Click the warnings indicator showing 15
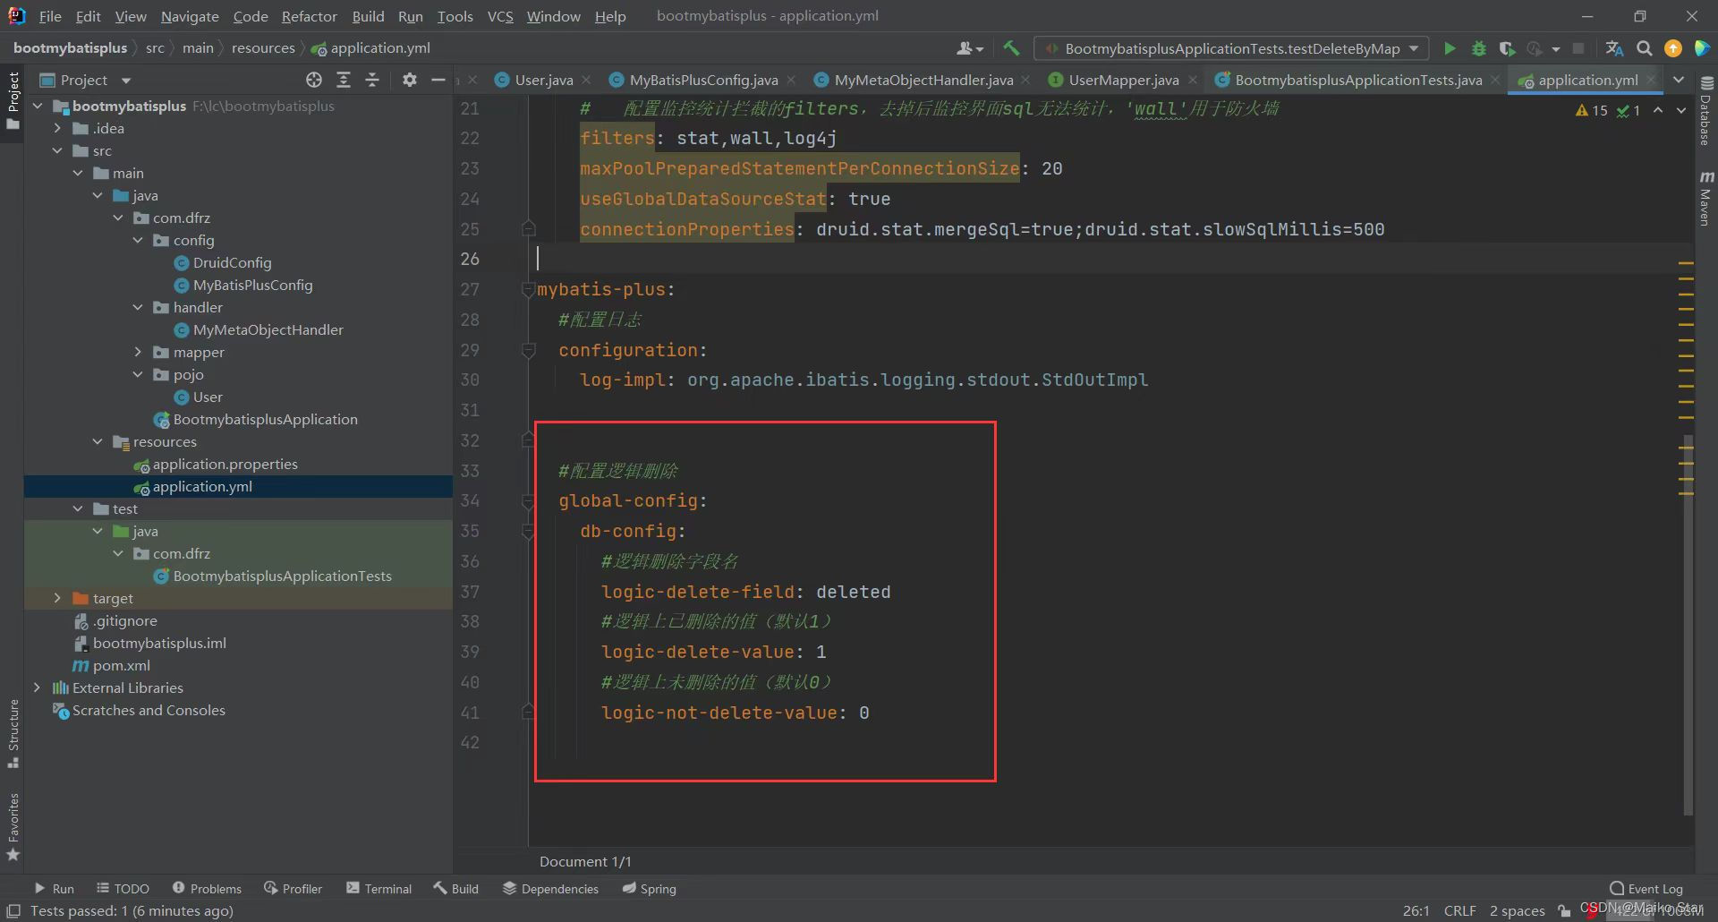The width and height of the screenshot is (1718, 922). (1592, 110)
